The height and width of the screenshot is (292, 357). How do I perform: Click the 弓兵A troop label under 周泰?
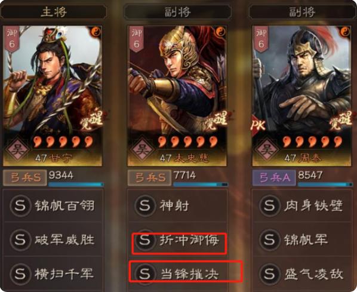click(274, 178)
